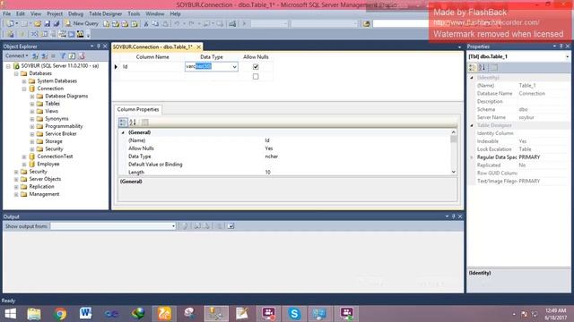Click the Set Primary Key icon
The width and height of the screenshot is (574, 322).
[x=22, y=34]
